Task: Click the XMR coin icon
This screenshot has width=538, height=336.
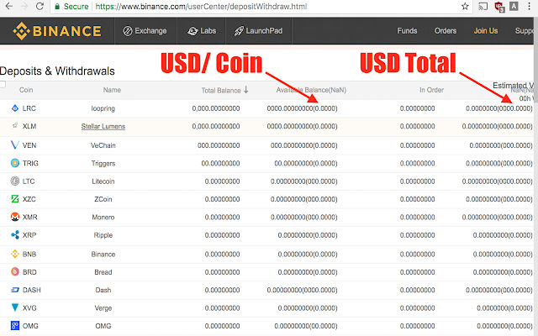Action: 15,217
